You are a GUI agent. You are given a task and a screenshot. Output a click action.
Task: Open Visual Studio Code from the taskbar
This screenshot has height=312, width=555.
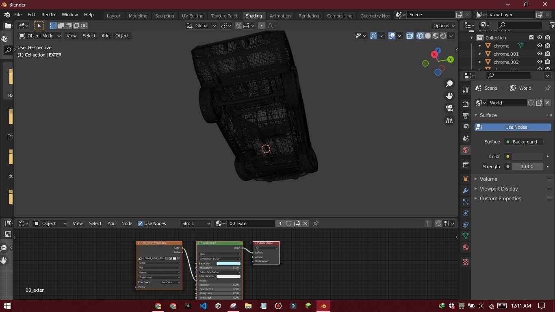tap(203, 306)
